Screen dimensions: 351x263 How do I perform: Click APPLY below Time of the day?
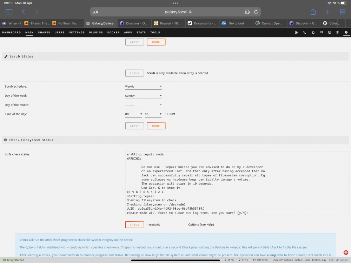point(134,126)
